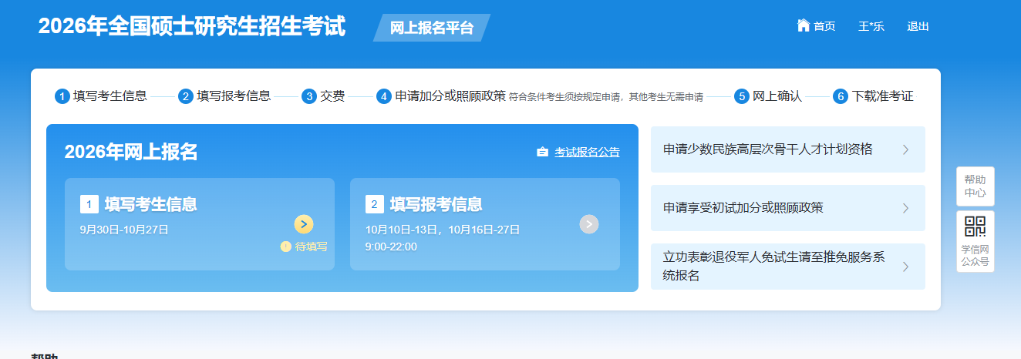Click the 网上报名平台 banner label
The width and height of the screenshot is (1021, 359).
click(431, 29)
